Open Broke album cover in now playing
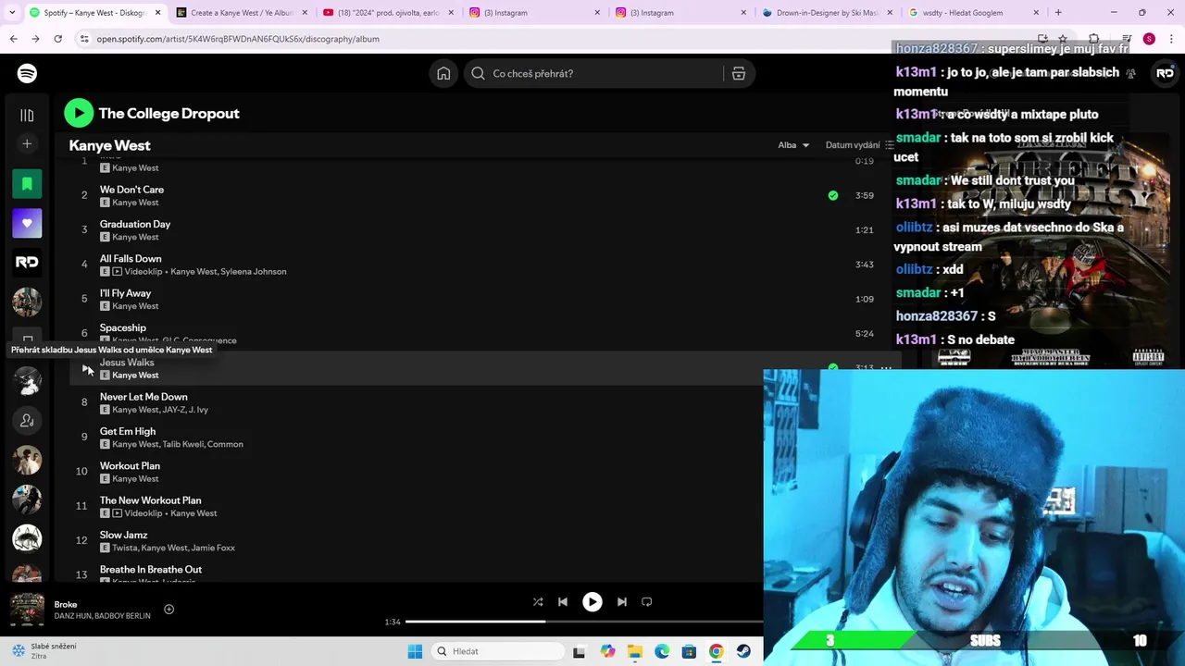Screen dimensions: 1185x666 27,610
